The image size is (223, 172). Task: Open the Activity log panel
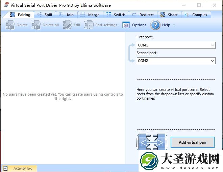click(x=19, y=168)
